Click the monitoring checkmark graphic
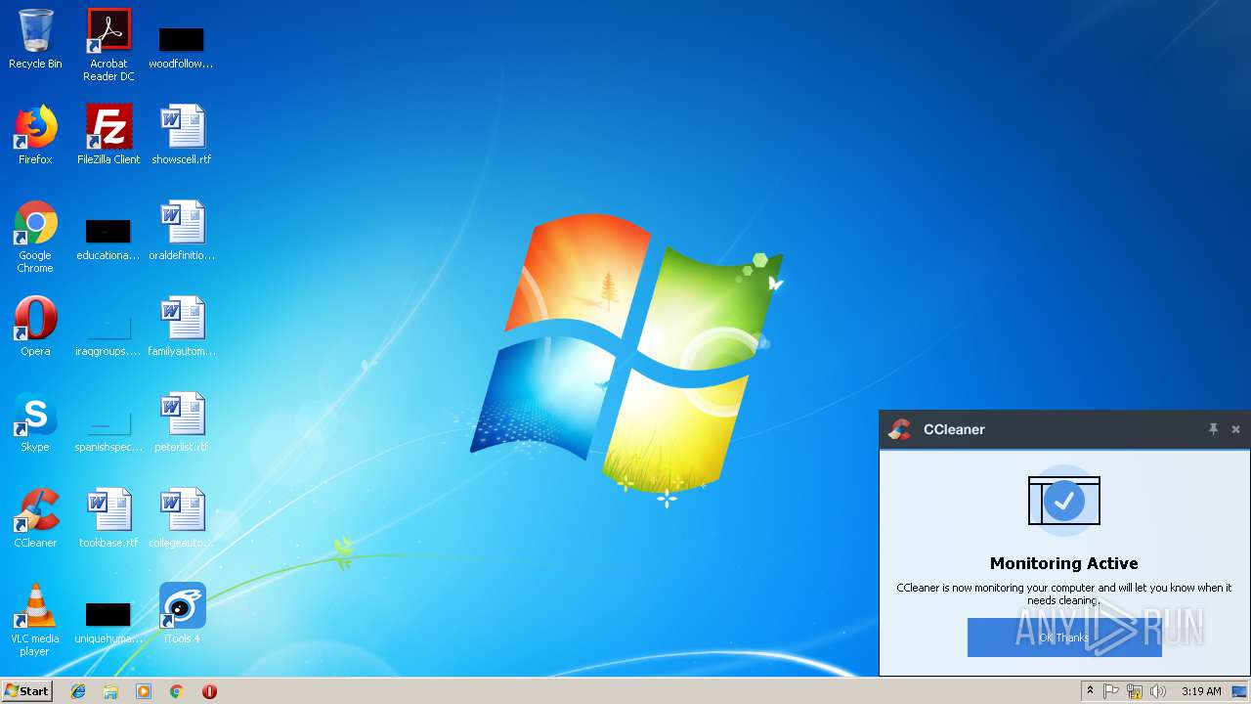 point(1064,502)
